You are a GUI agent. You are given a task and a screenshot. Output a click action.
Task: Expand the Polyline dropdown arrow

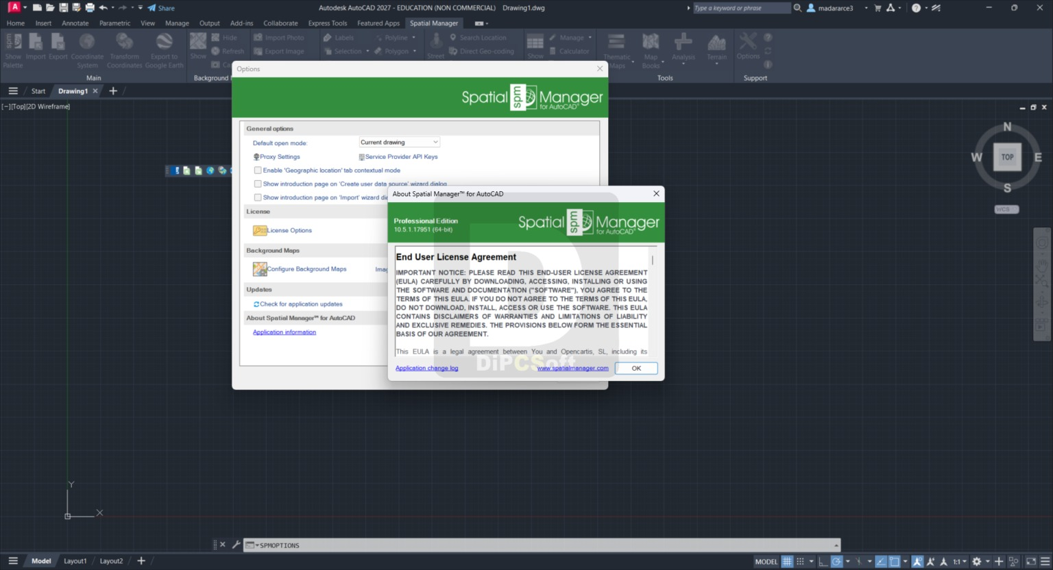(x=413, y=37)
